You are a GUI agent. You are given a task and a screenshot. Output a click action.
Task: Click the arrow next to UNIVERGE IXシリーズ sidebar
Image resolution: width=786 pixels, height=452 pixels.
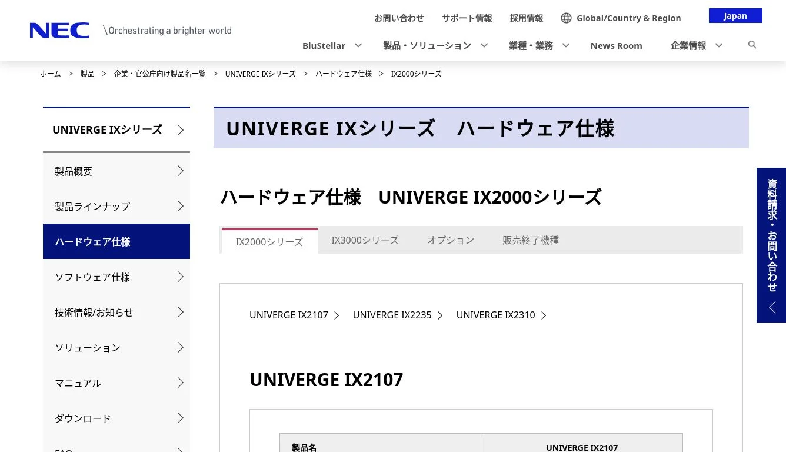(181, 130)
